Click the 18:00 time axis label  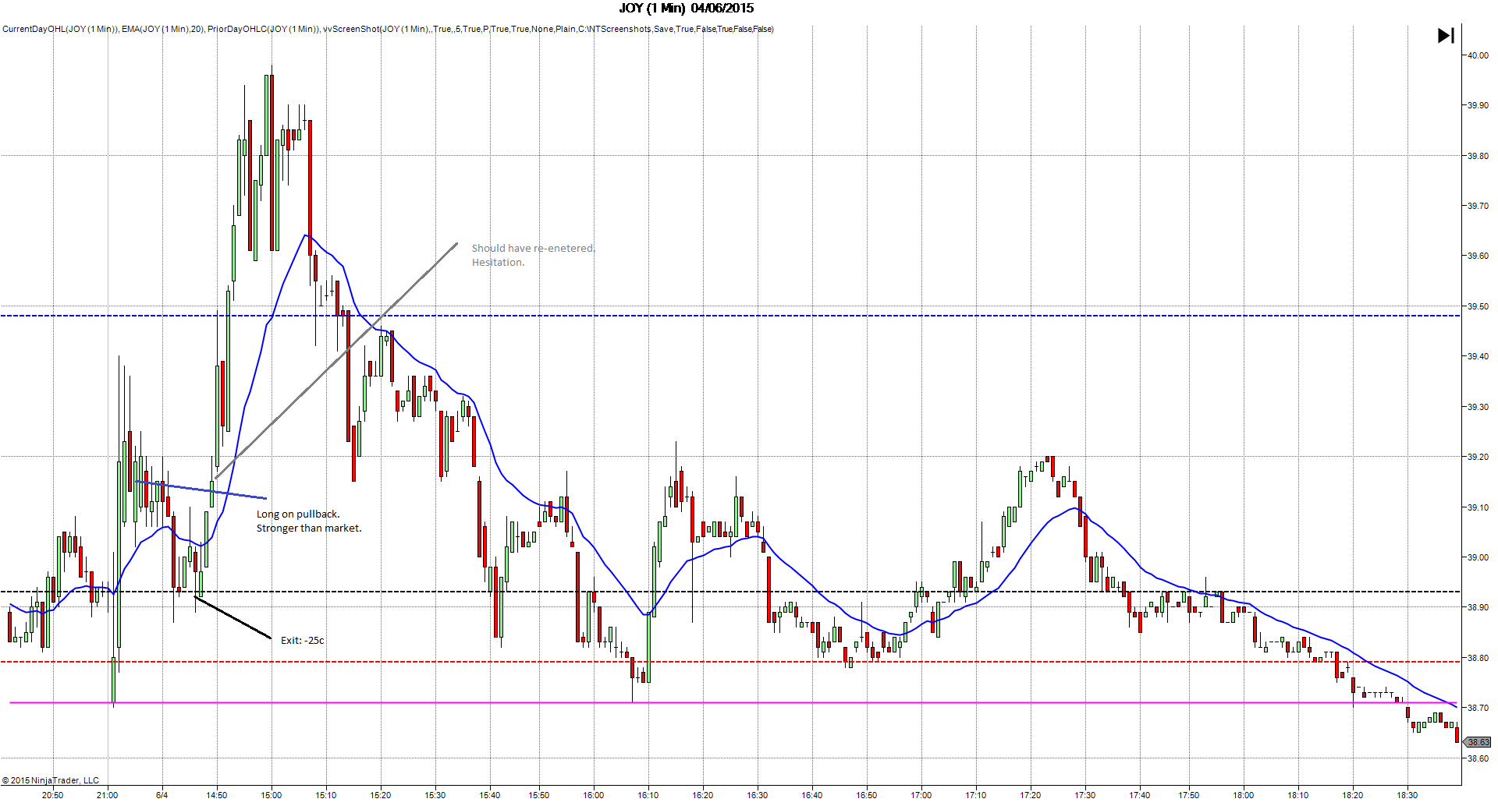pos(1244,795)
